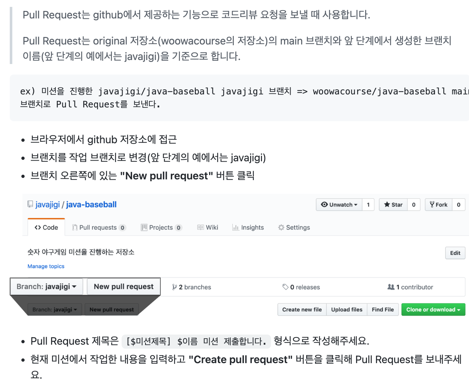Open the 1 contributor link

[x=410, y=287]
